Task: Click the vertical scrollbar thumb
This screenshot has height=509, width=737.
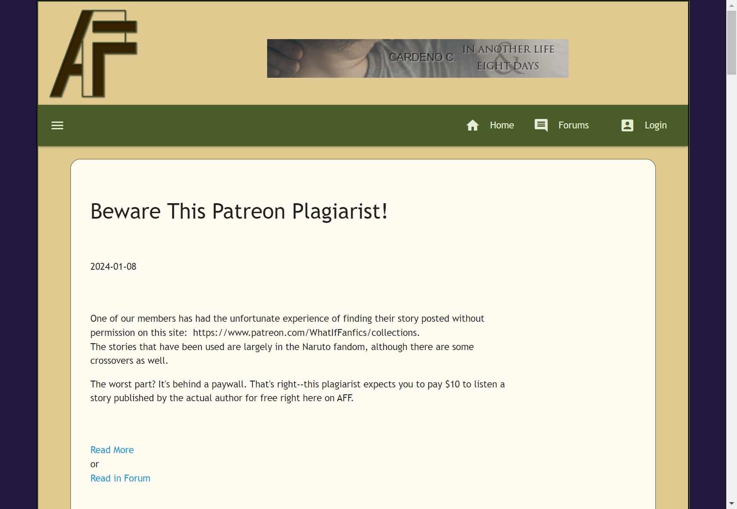Action: [x=731, y=43]
